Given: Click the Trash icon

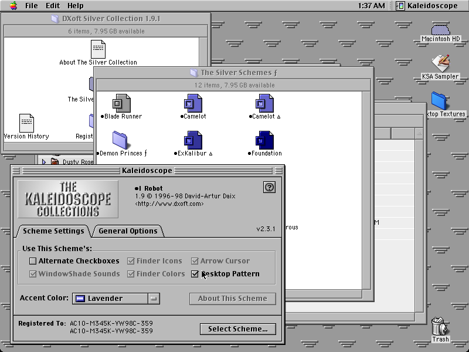Looking at the screenshot, I should [440, 326].
